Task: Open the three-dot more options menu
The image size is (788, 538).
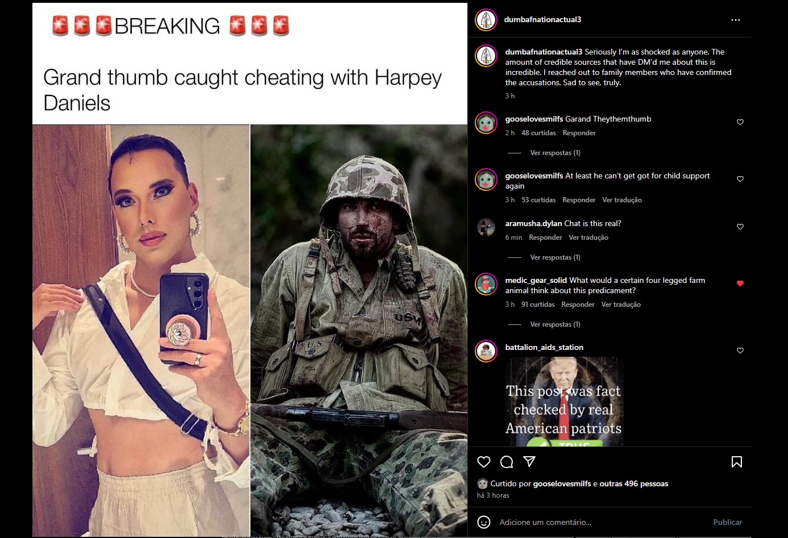Action: [736, 20]
